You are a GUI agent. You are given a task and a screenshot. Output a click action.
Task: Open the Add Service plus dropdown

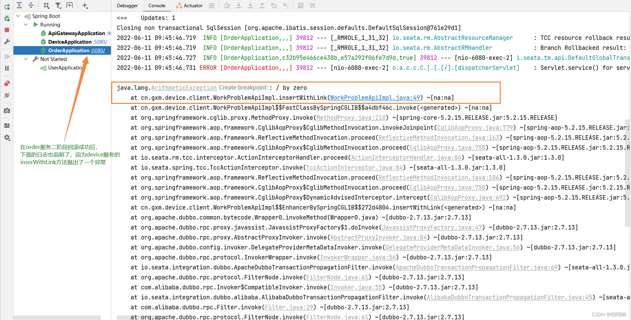(85, 5)
